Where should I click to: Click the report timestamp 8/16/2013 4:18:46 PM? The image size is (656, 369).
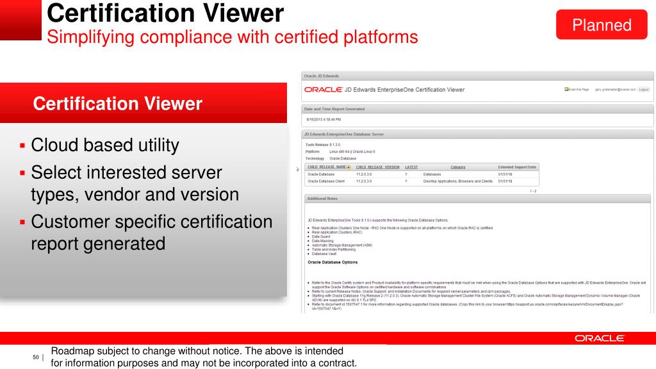click(324, 120)
